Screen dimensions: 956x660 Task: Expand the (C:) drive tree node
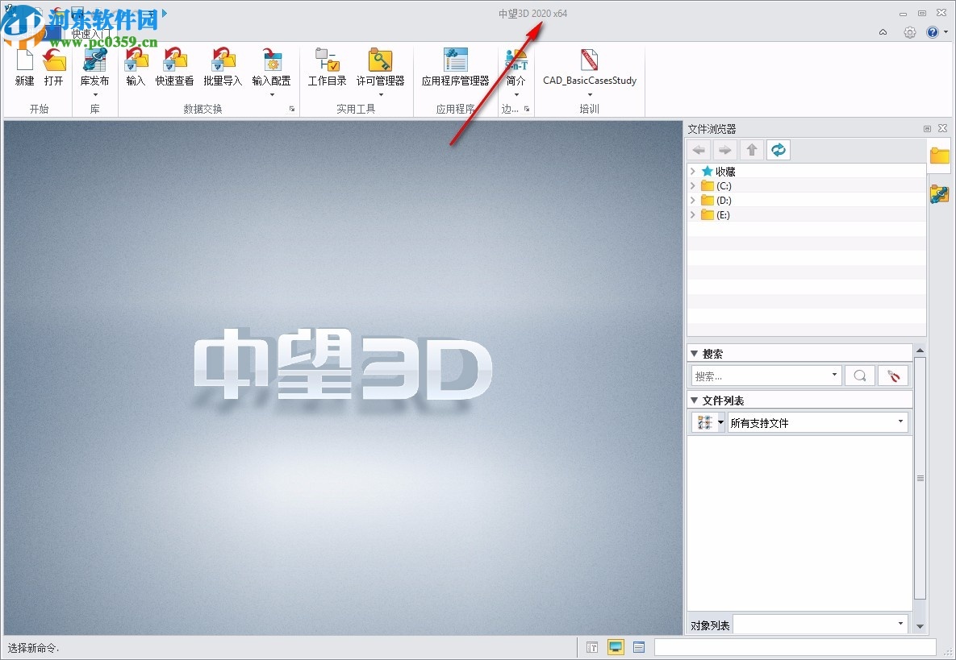[x=692, y=185]
